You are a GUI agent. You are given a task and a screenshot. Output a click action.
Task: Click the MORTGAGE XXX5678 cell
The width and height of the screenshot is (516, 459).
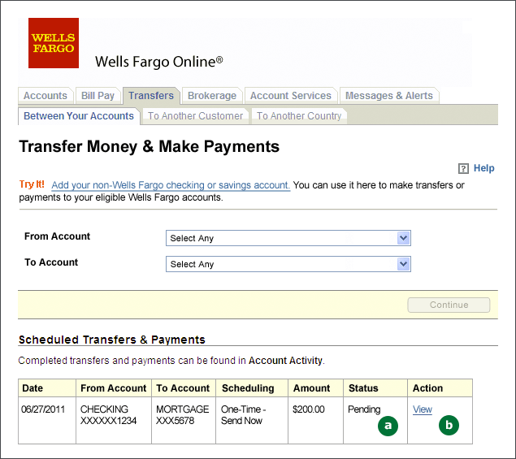click(x=184, y=420)
